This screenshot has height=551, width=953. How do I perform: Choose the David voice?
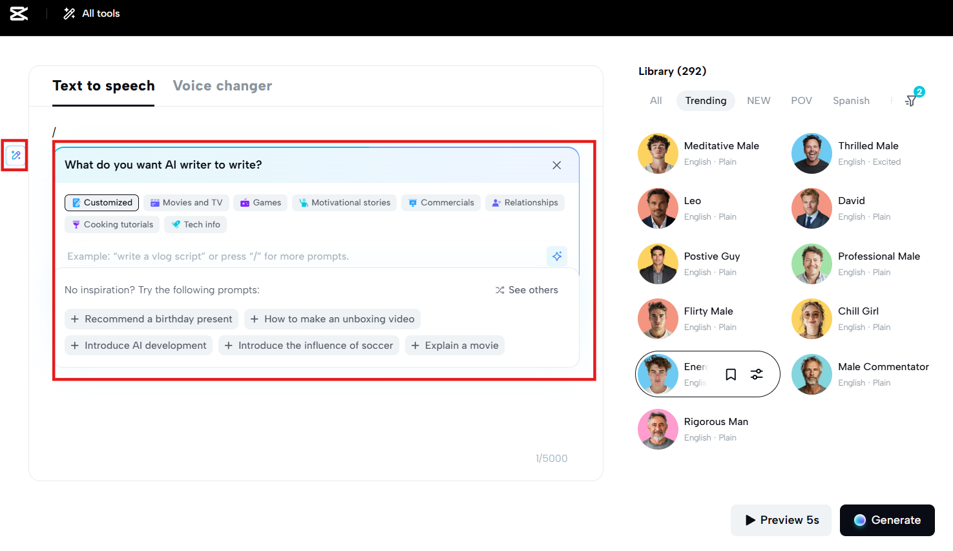(x=862, y=209)
